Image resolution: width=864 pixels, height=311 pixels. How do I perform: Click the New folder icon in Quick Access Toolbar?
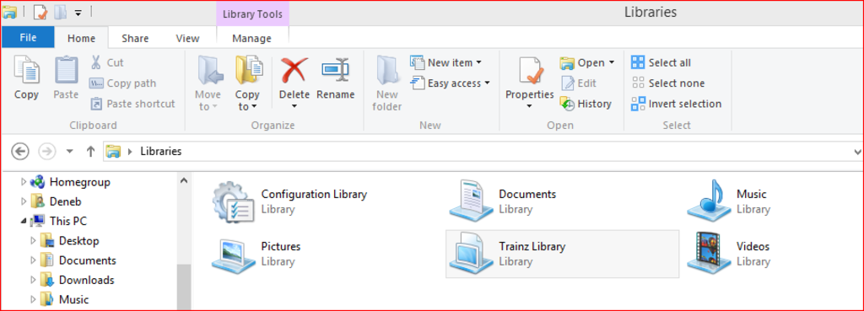(60, 11)
